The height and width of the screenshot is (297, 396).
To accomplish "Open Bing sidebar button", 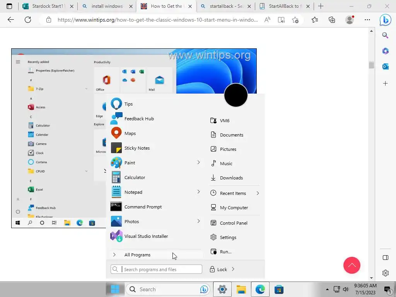I will 386,20.
